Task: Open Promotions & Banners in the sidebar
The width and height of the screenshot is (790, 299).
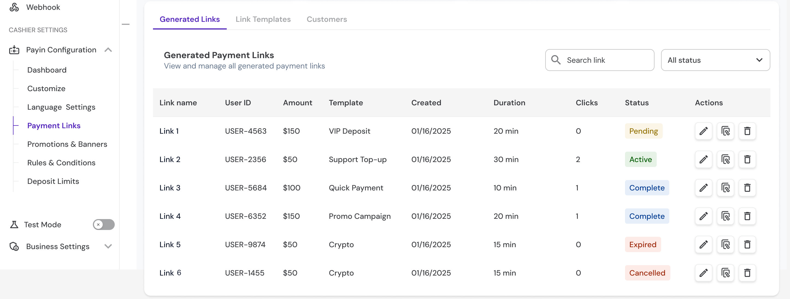Action: [67, 144]
